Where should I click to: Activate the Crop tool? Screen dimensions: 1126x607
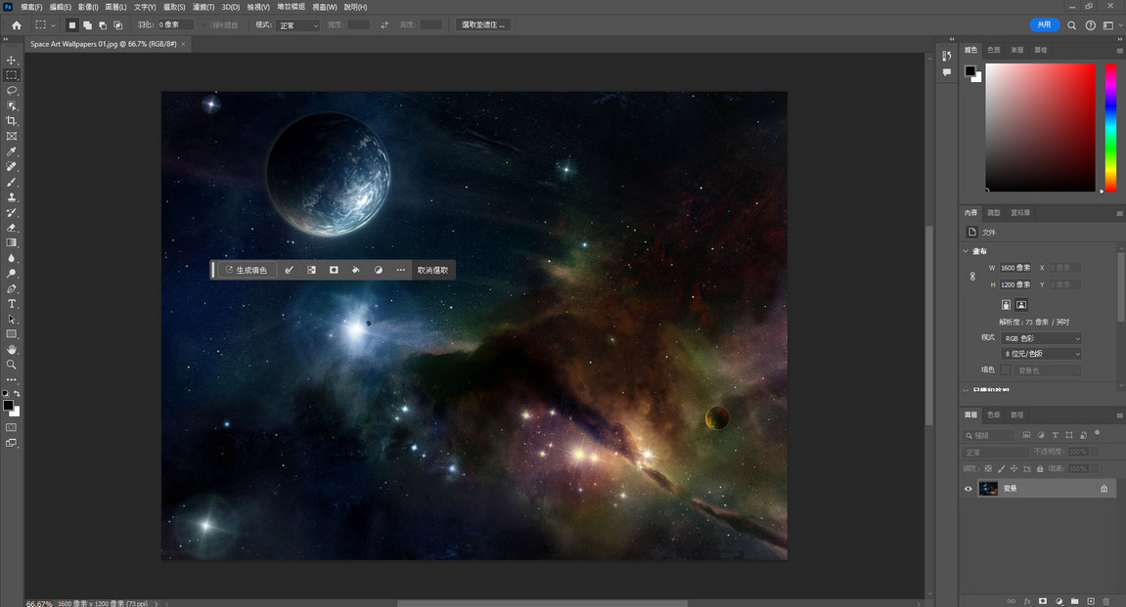coord(12,121)
